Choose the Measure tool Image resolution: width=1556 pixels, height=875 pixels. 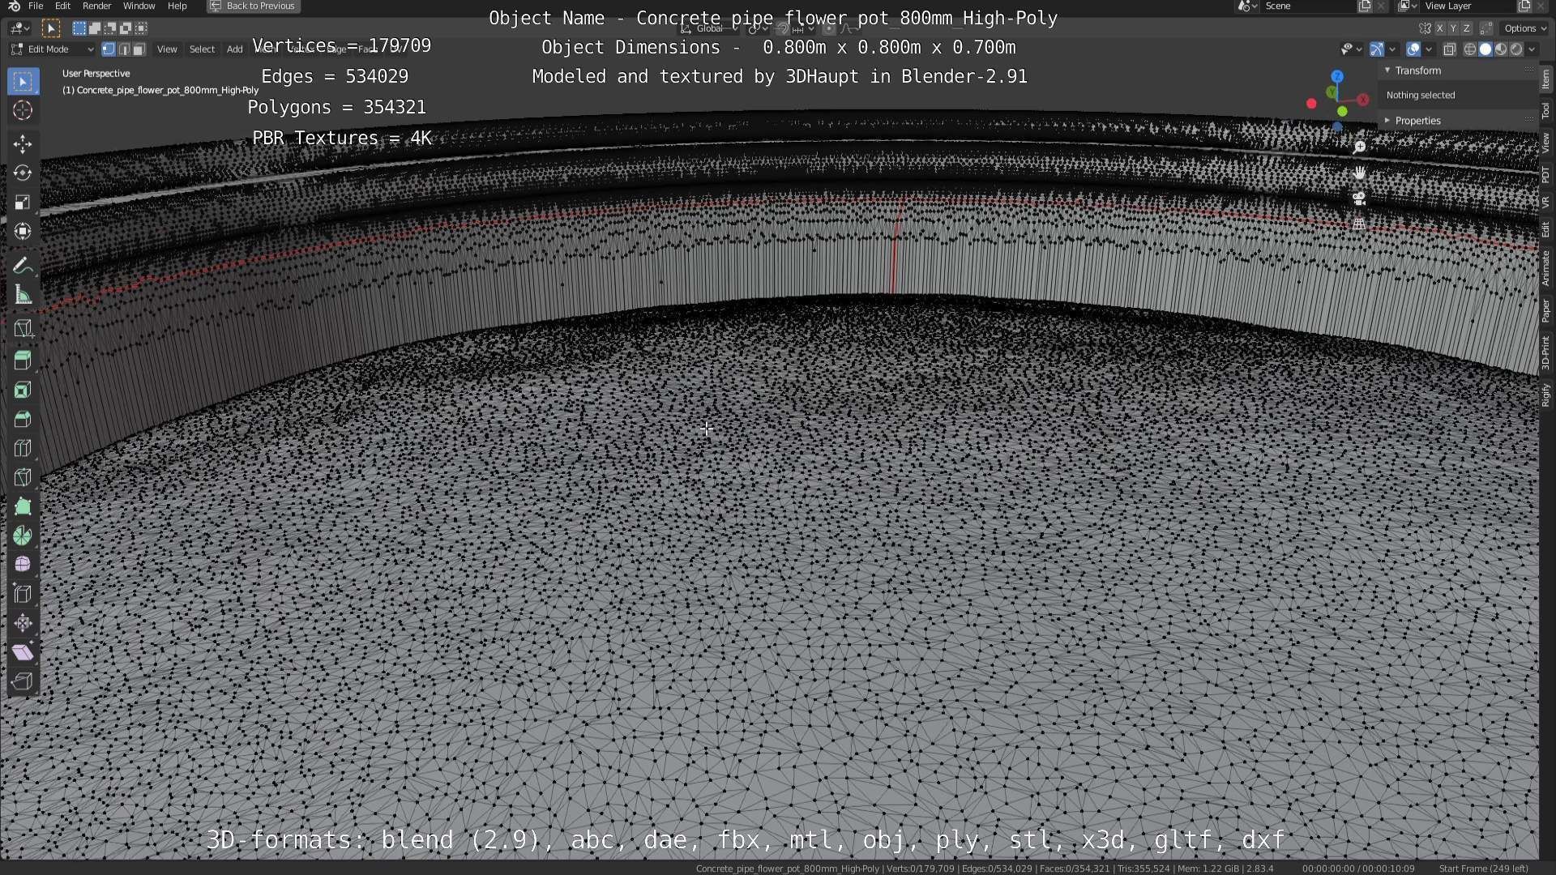point(23,295)
